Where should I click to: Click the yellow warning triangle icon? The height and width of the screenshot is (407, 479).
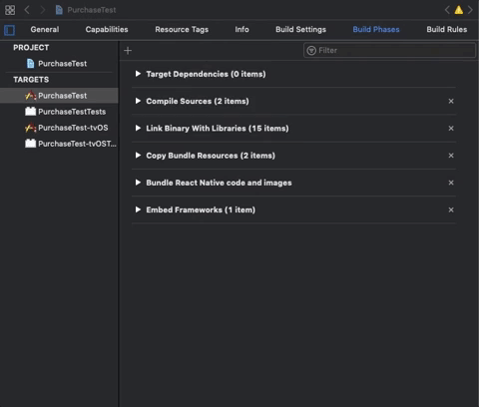click(x=459, y=10)
